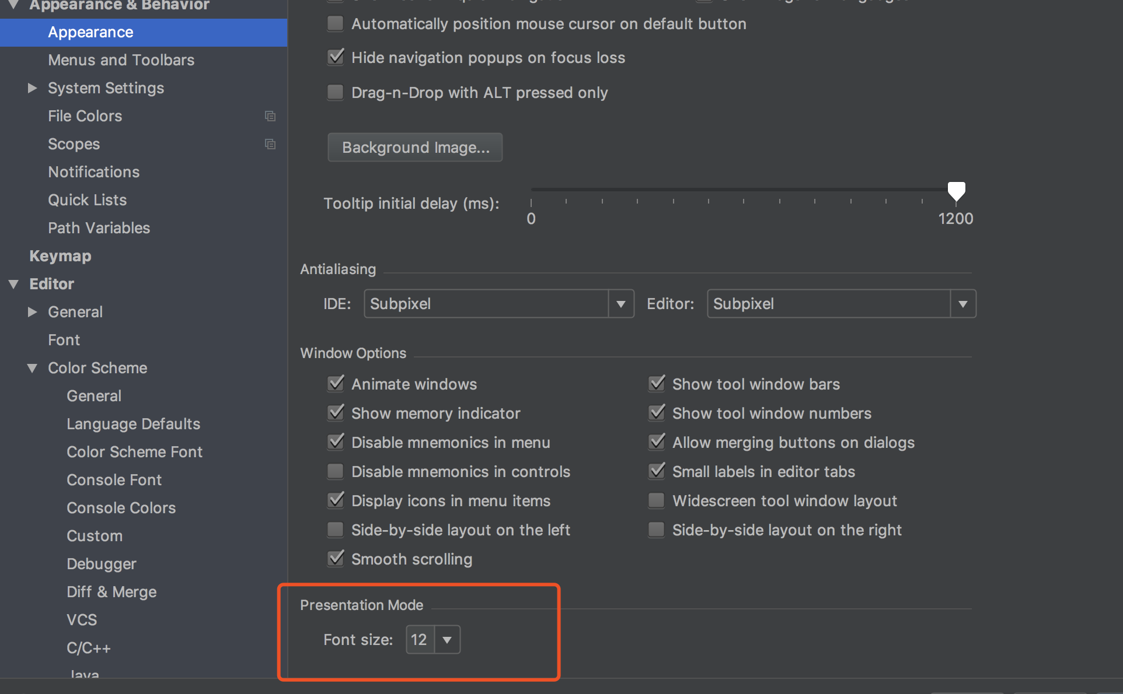
Task: Enable Drag-n-Drop with ALT pressed only
Action: tap(336, 92)
